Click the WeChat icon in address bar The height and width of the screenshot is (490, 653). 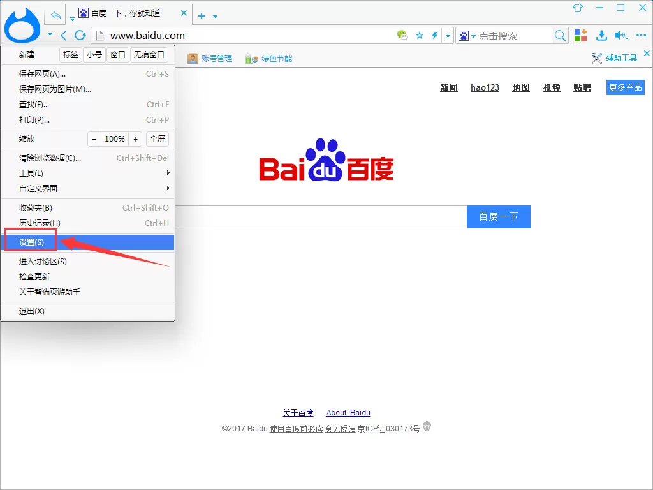click(402, 36)
